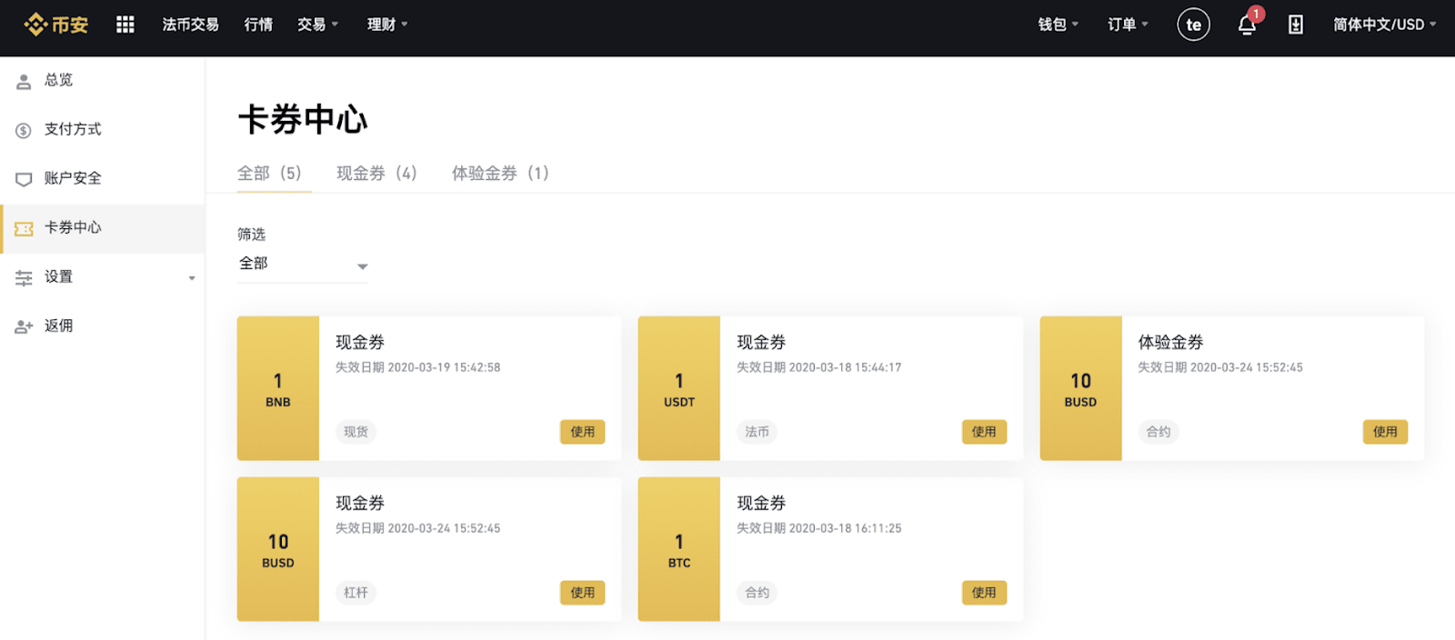Image resolution: width=1455 pixels, height=640 pixels.
Task: Click the 卡券中心 page heading
Action: point(303,119)
